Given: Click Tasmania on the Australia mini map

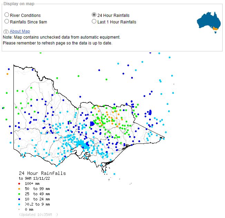Looking at the screenshot, I should [x=215, y=32].
